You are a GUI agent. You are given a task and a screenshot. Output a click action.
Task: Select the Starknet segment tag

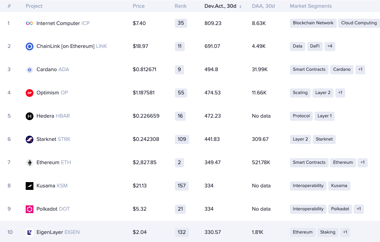point(324,139)
